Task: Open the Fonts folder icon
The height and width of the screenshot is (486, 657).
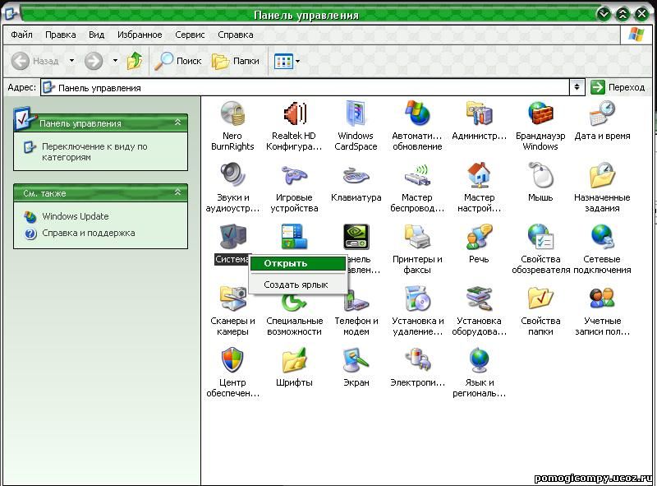Action: tap(294, 360)
